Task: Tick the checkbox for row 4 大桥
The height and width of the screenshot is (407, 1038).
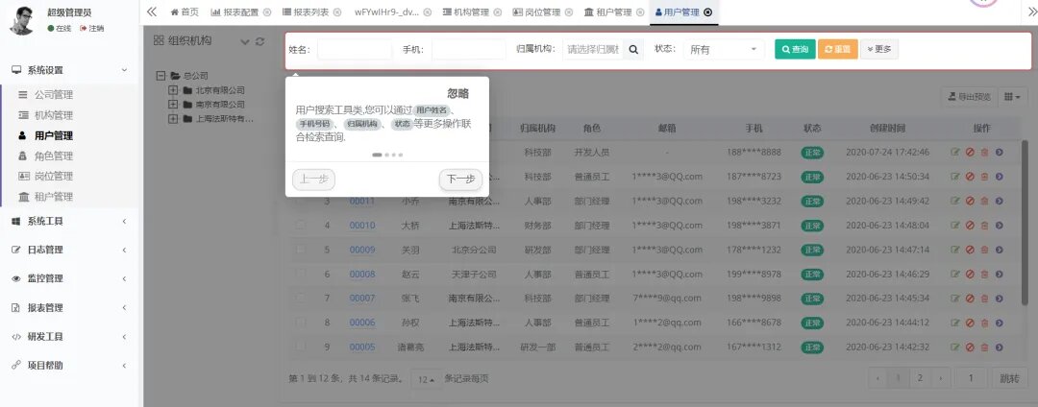Action: pos(301,226)
